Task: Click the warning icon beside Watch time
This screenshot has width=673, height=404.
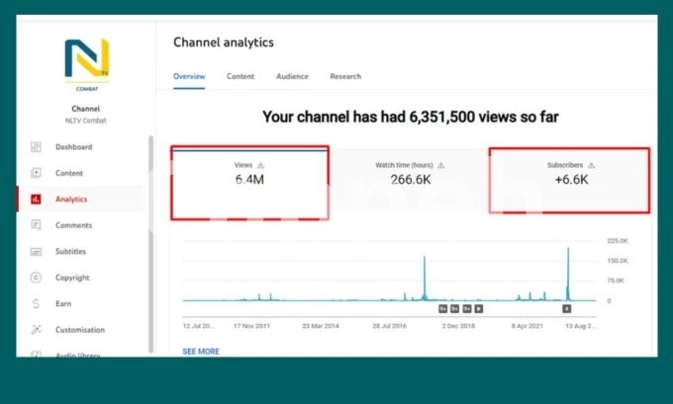Action: (441, 165)
